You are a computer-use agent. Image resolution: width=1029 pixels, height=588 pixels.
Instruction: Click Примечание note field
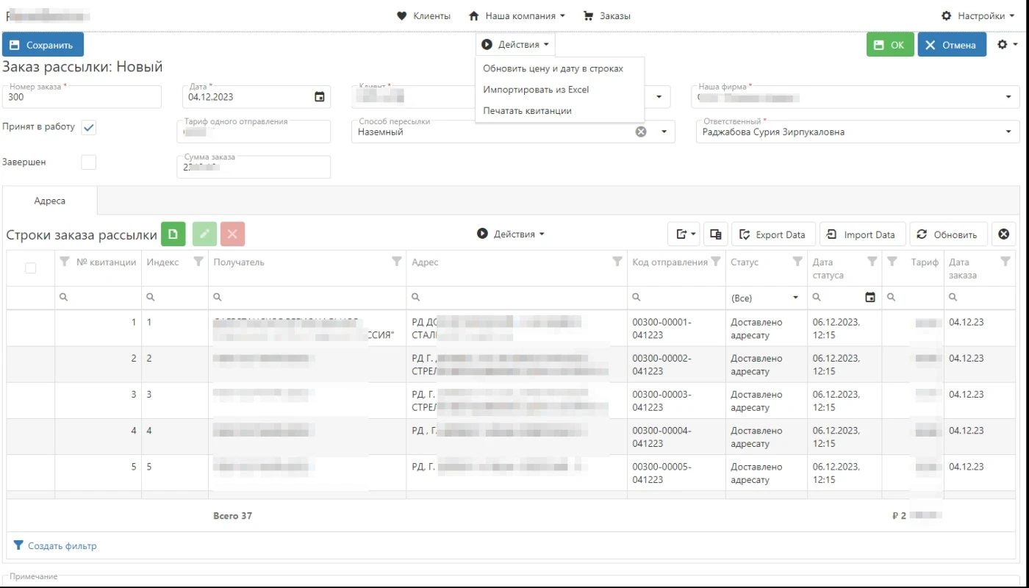(512, 581)
